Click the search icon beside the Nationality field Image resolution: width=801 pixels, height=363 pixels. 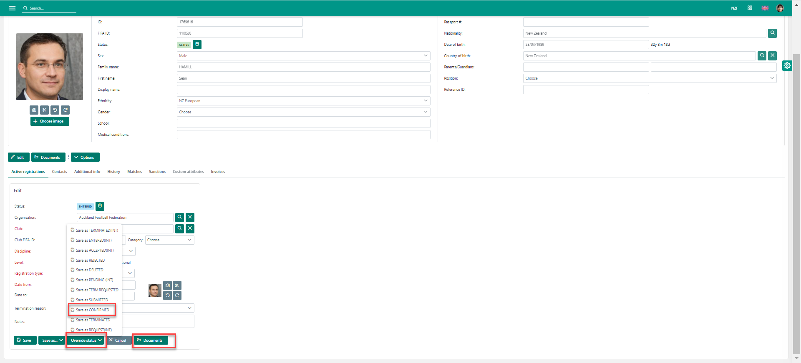(772, 33)
